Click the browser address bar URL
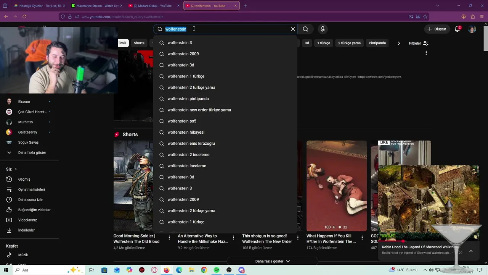 (122, 17)
